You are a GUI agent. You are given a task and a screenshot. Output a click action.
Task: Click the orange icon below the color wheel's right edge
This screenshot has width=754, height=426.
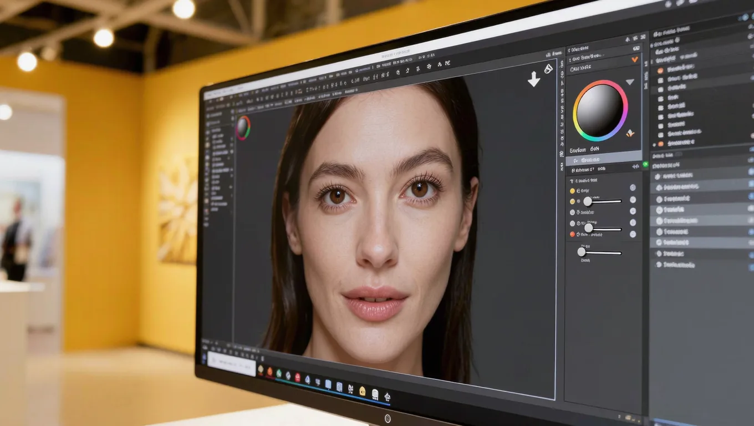[x=630, y=134]
